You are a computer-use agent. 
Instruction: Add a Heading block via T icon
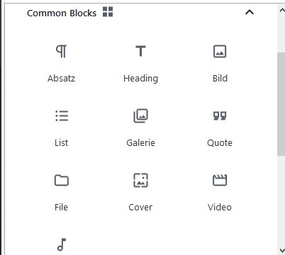click(x=140, y=51)
